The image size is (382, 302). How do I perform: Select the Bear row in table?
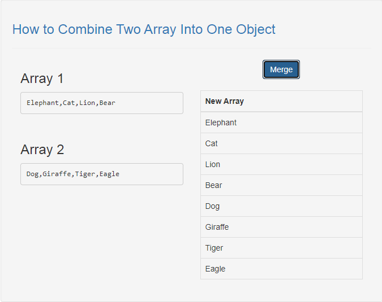pyautogui.click(x=281, y=185)
